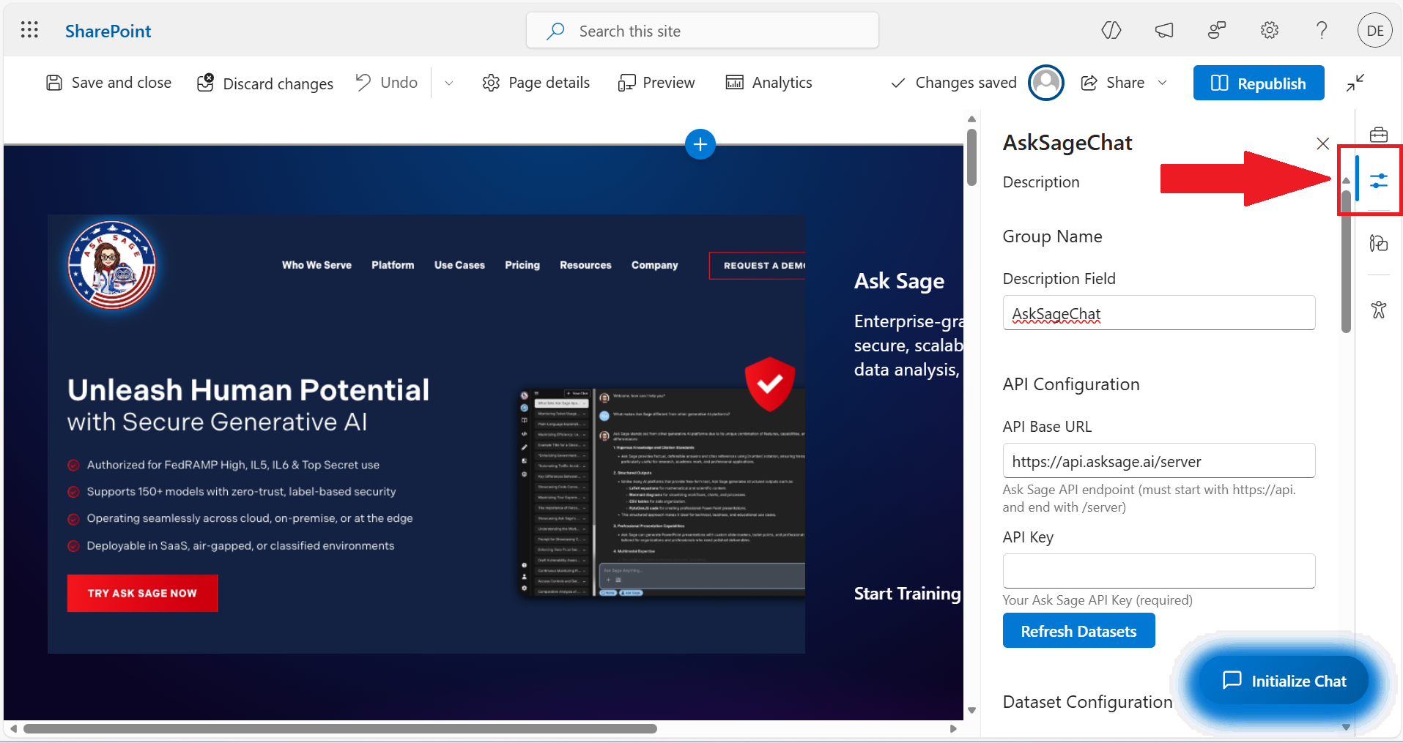
Task: Open Analytics
Action: point(769,83)
